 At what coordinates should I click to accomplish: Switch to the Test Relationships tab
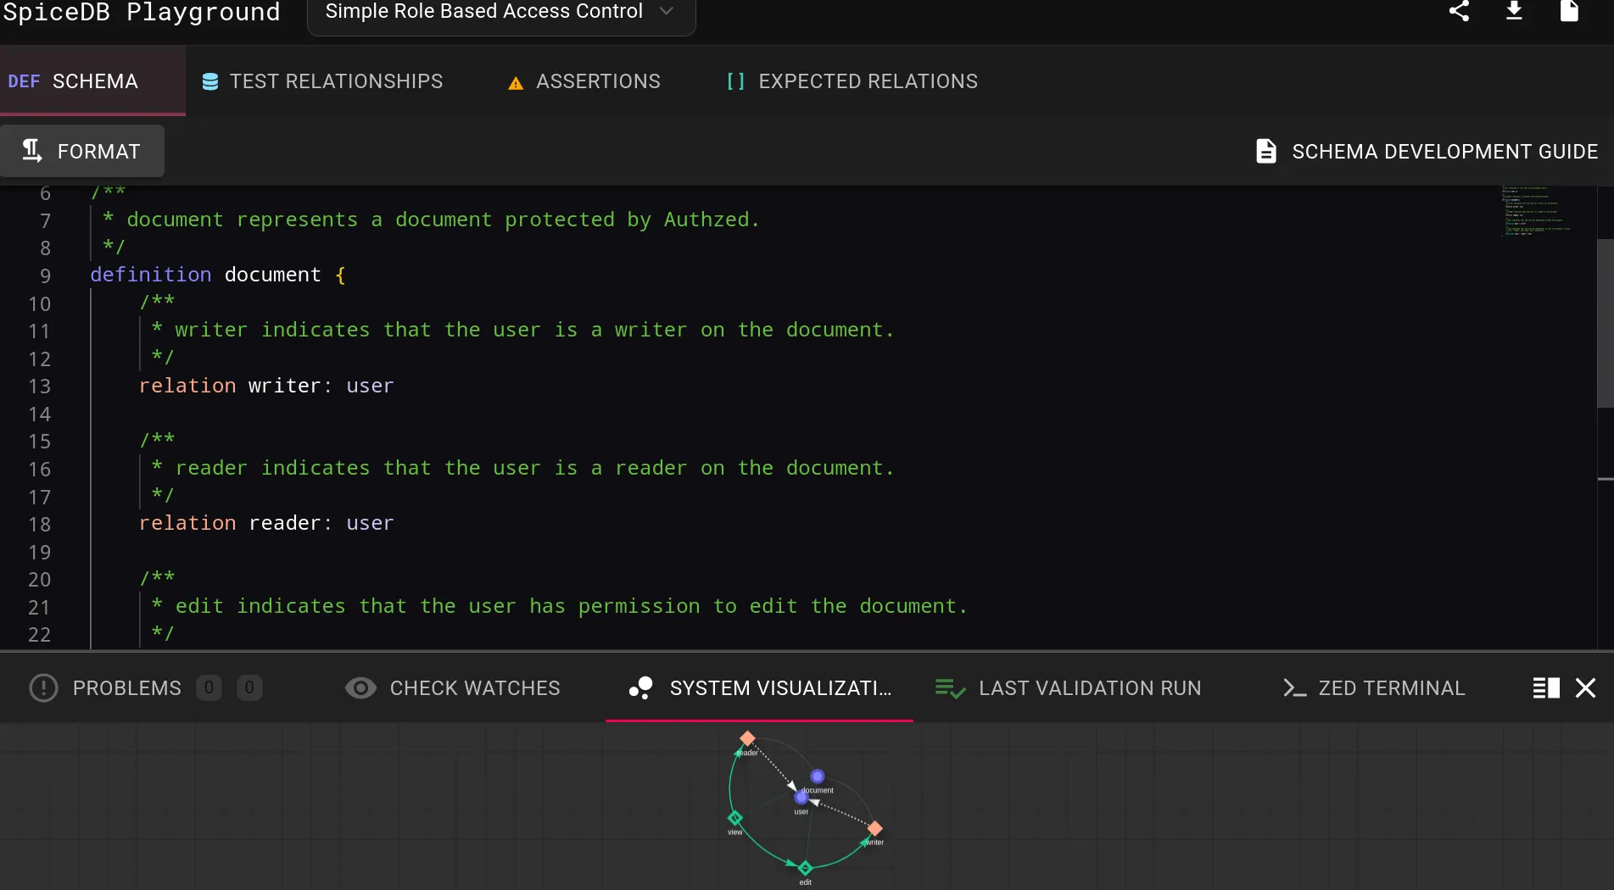pos(322,81)
